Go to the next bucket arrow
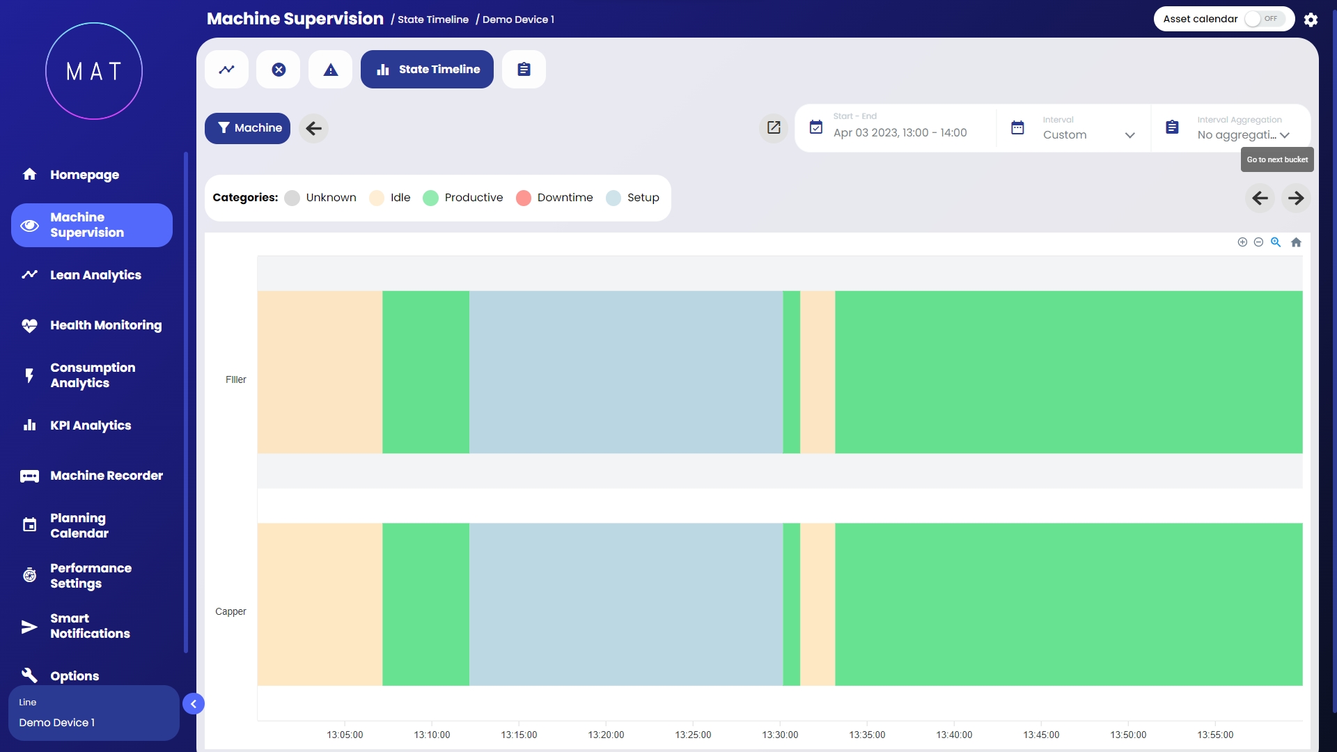The image size is (1337, 752). (1296, 198)
